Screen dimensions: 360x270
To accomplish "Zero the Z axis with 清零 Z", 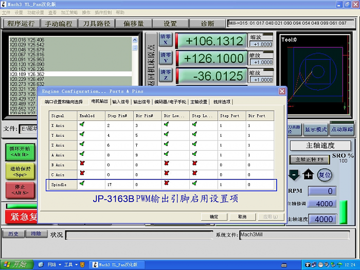I will pos(166,75).
